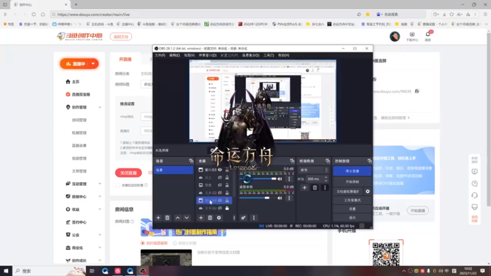Open 下载中心 in Douyu header
Screen dimensions: 491x276
point(412,36)
